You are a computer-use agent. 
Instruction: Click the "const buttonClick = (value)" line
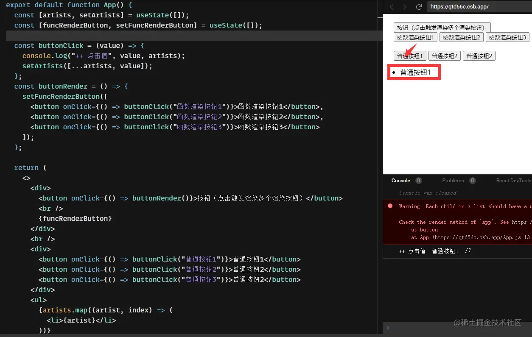[79, 46]
